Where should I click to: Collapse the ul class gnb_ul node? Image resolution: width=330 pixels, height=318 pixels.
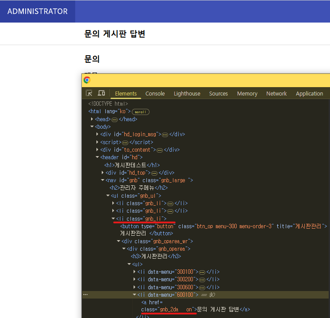[x=108, y=195]
